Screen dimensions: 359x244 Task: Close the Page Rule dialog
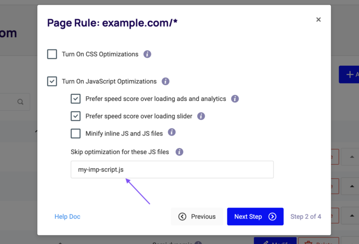[x=318, y=20]
